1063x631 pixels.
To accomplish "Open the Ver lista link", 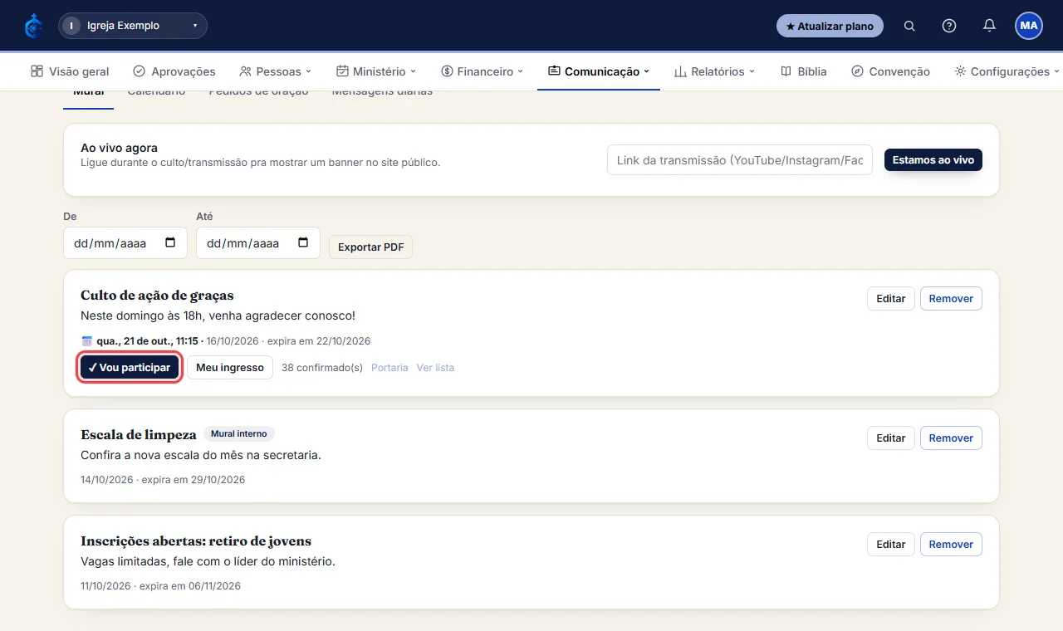I will (x=435, y=368).
